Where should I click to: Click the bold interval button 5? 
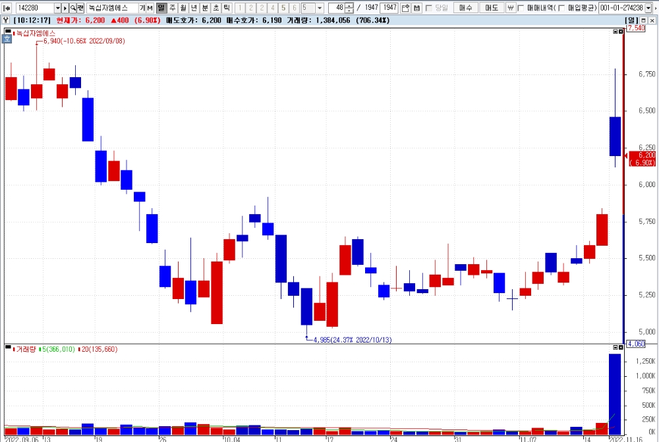[x=283, y=7]
